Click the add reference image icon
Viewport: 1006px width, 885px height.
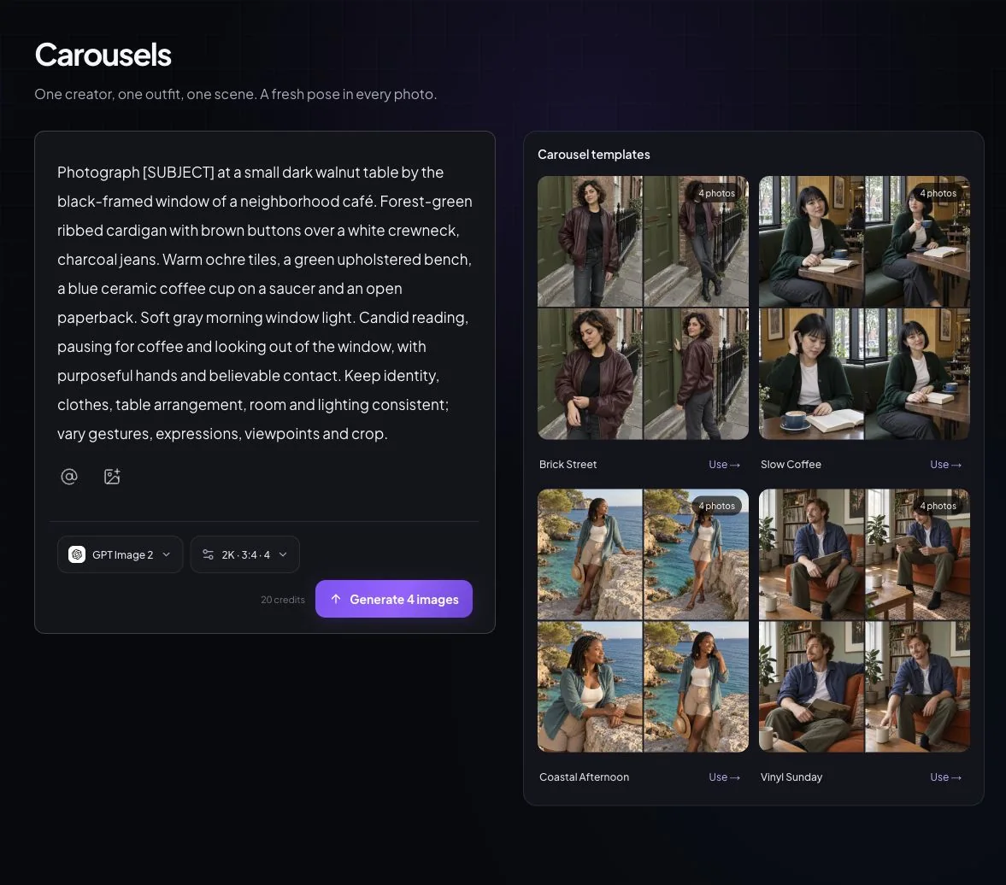[x=112, y=477]
